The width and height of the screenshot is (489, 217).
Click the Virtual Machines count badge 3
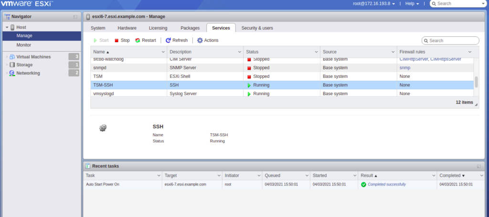(x=74, y=56)
